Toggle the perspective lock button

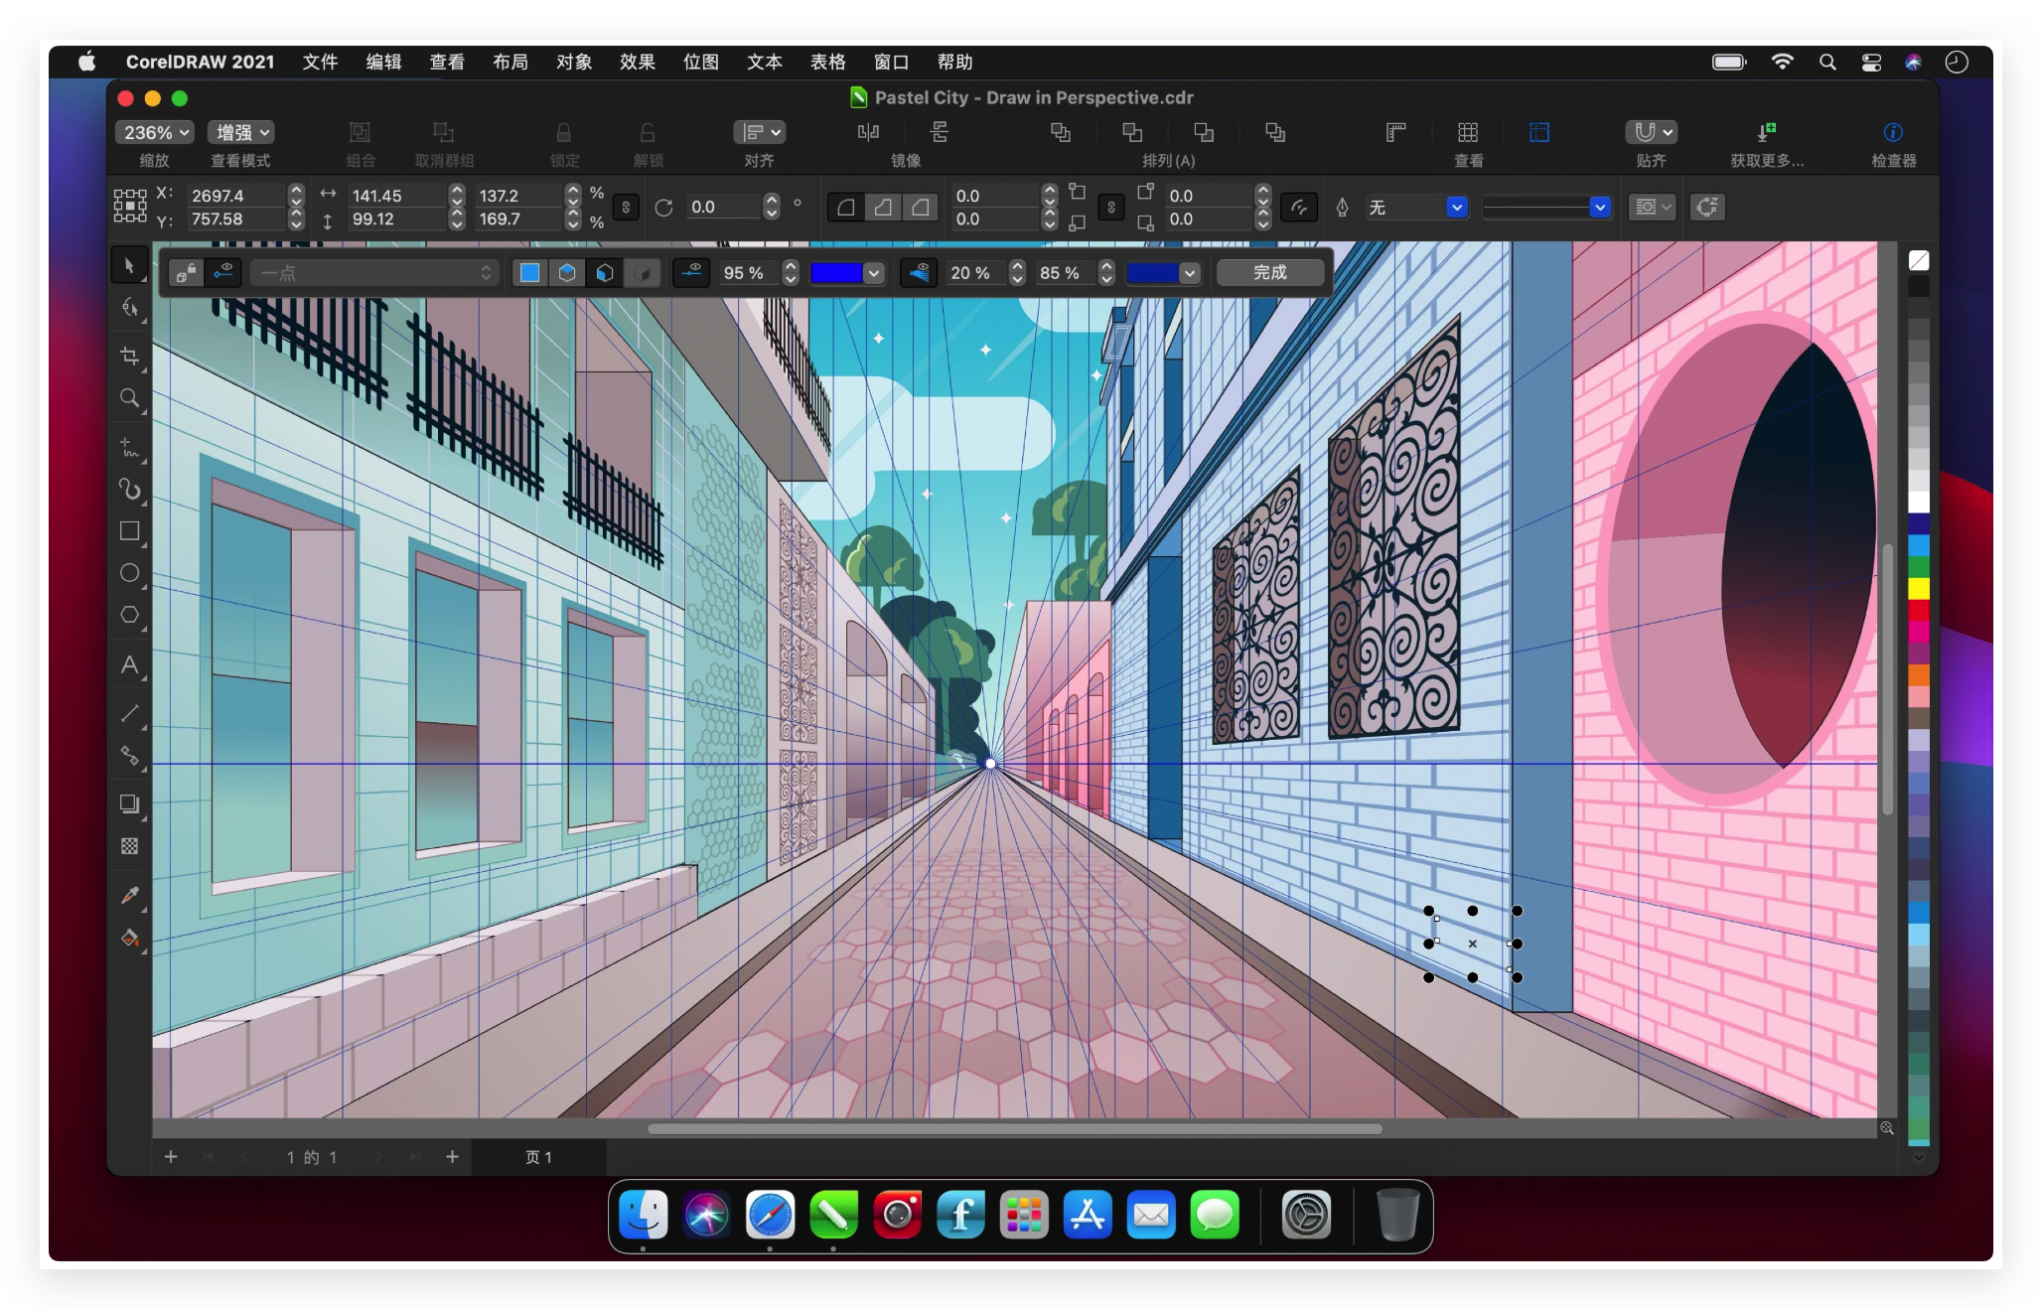coord(185,273)
